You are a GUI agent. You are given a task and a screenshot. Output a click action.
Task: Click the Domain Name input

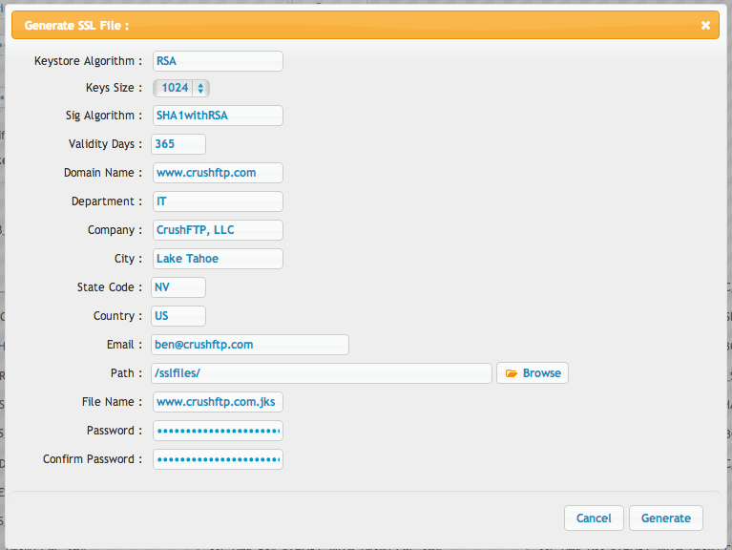tap(218, 173)
